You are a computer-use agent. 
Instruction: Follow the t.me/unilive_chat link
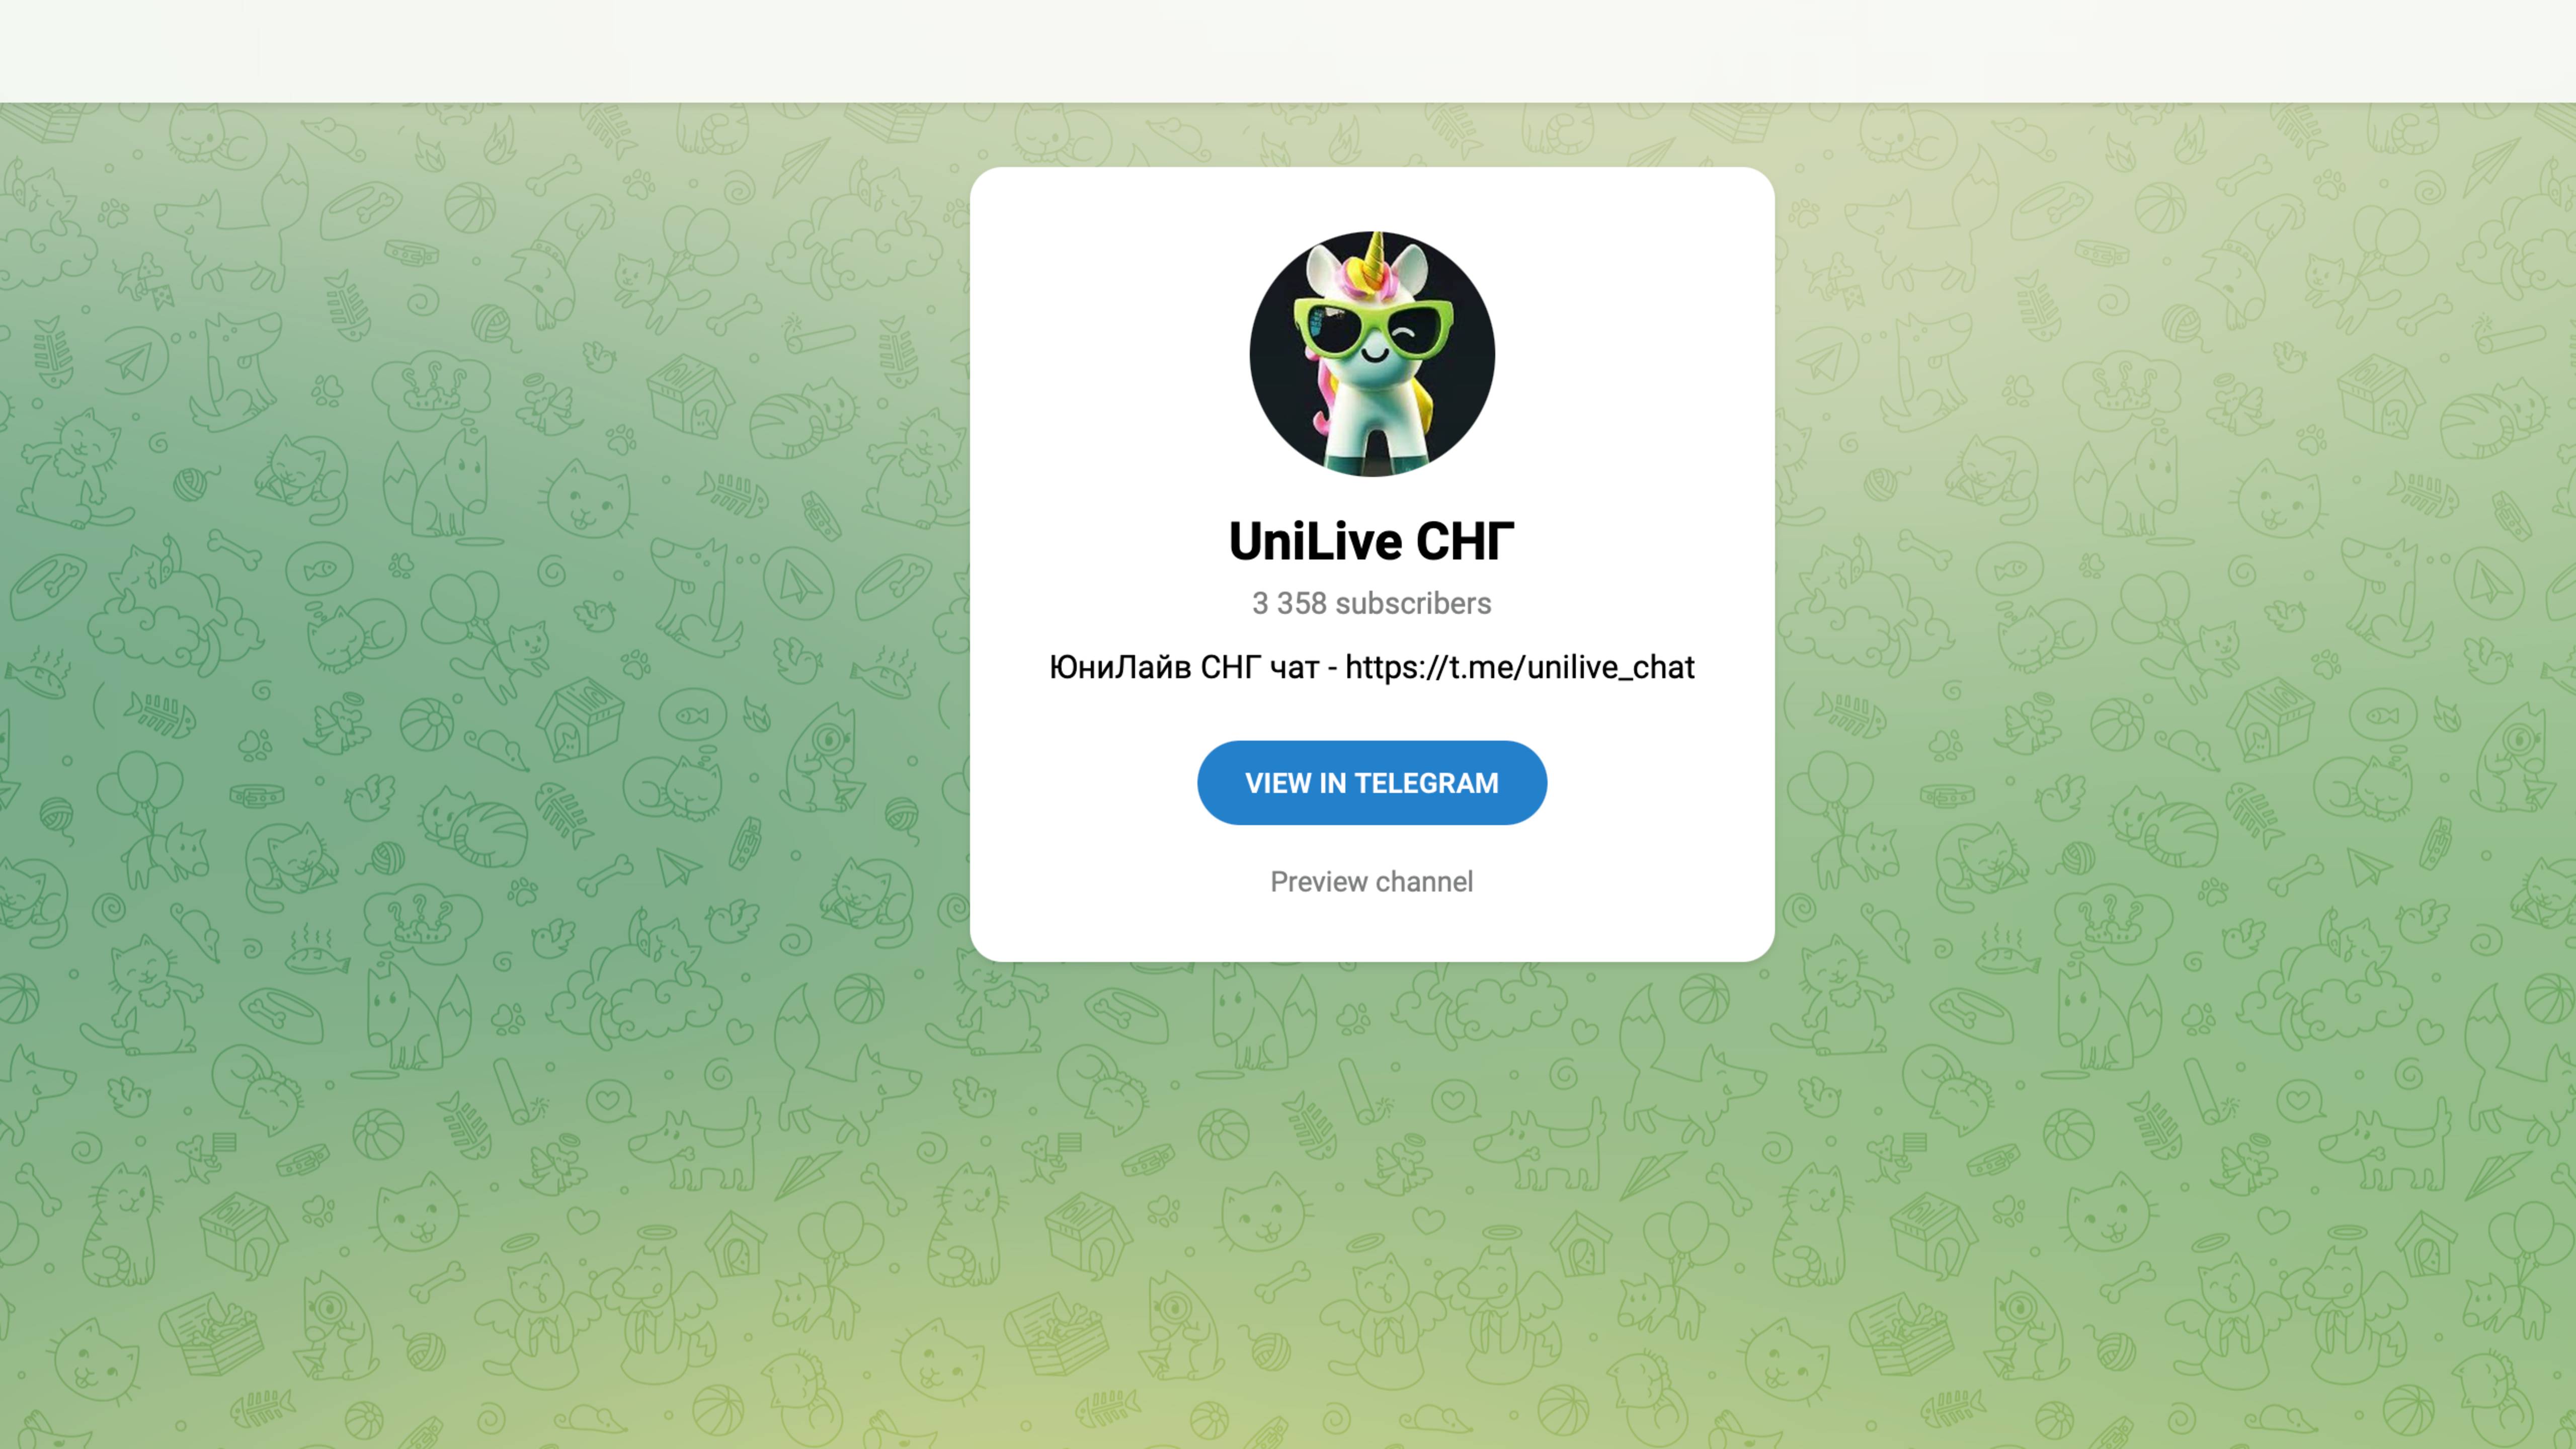1520,668
